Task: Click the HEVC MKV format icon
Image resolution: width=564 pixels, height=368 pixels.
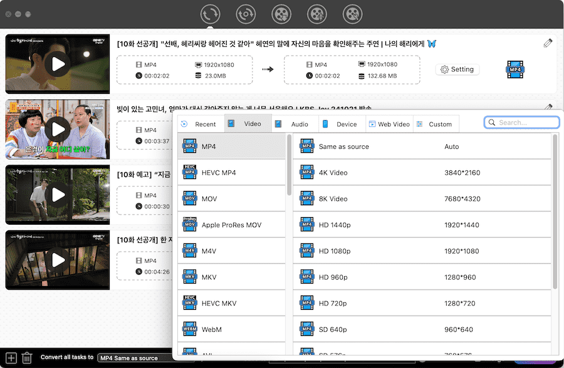Action: 190,302
